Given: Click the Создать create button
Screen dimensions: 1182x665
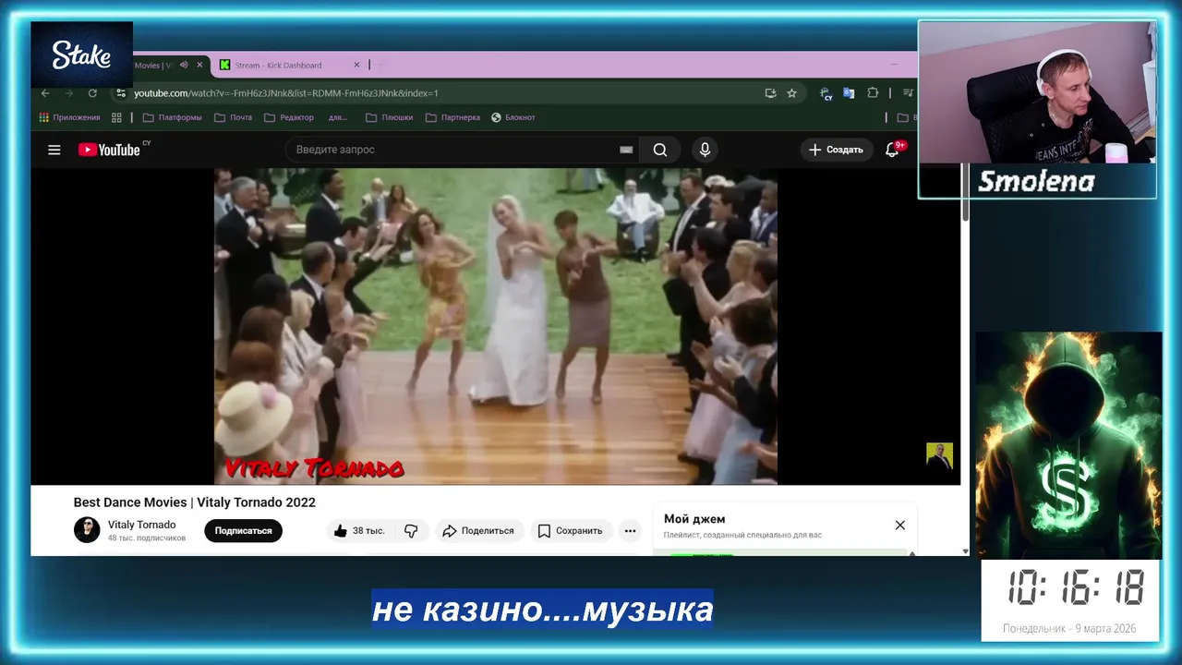Looking at the screenshot, I should point(836,150).
